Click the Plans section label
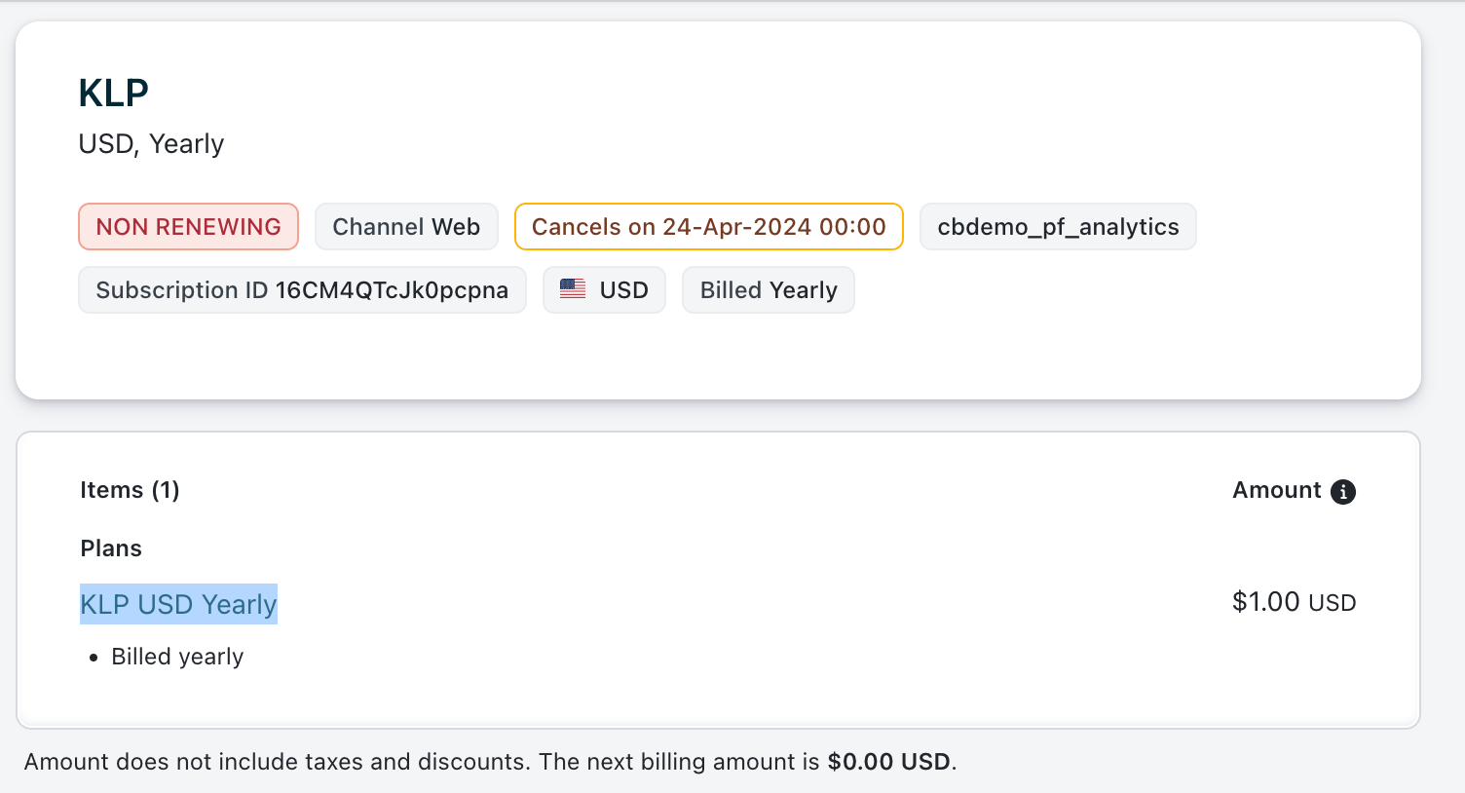Image resolution: width=1465 pixels, height=793 pixels. [111, 548]
